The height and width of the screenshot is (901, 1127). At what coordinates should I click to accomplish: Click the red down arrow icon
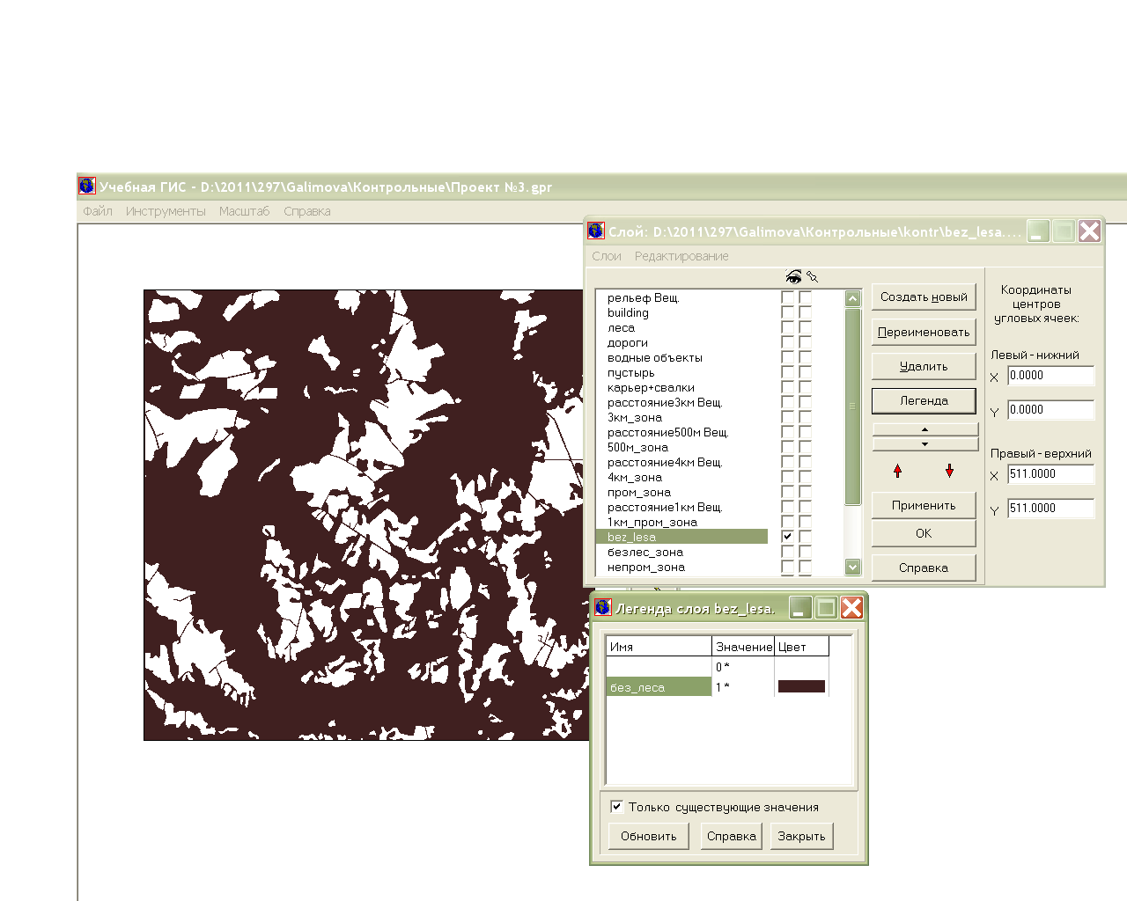point(949,472)
